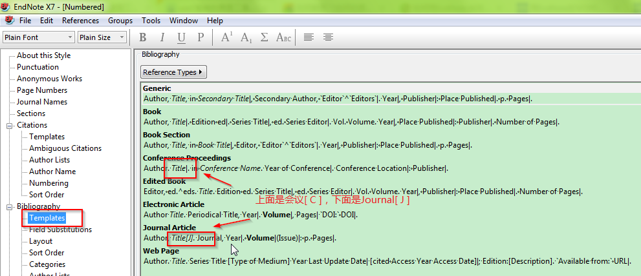Select Punctuation in style tree

[x=38, y=67]
